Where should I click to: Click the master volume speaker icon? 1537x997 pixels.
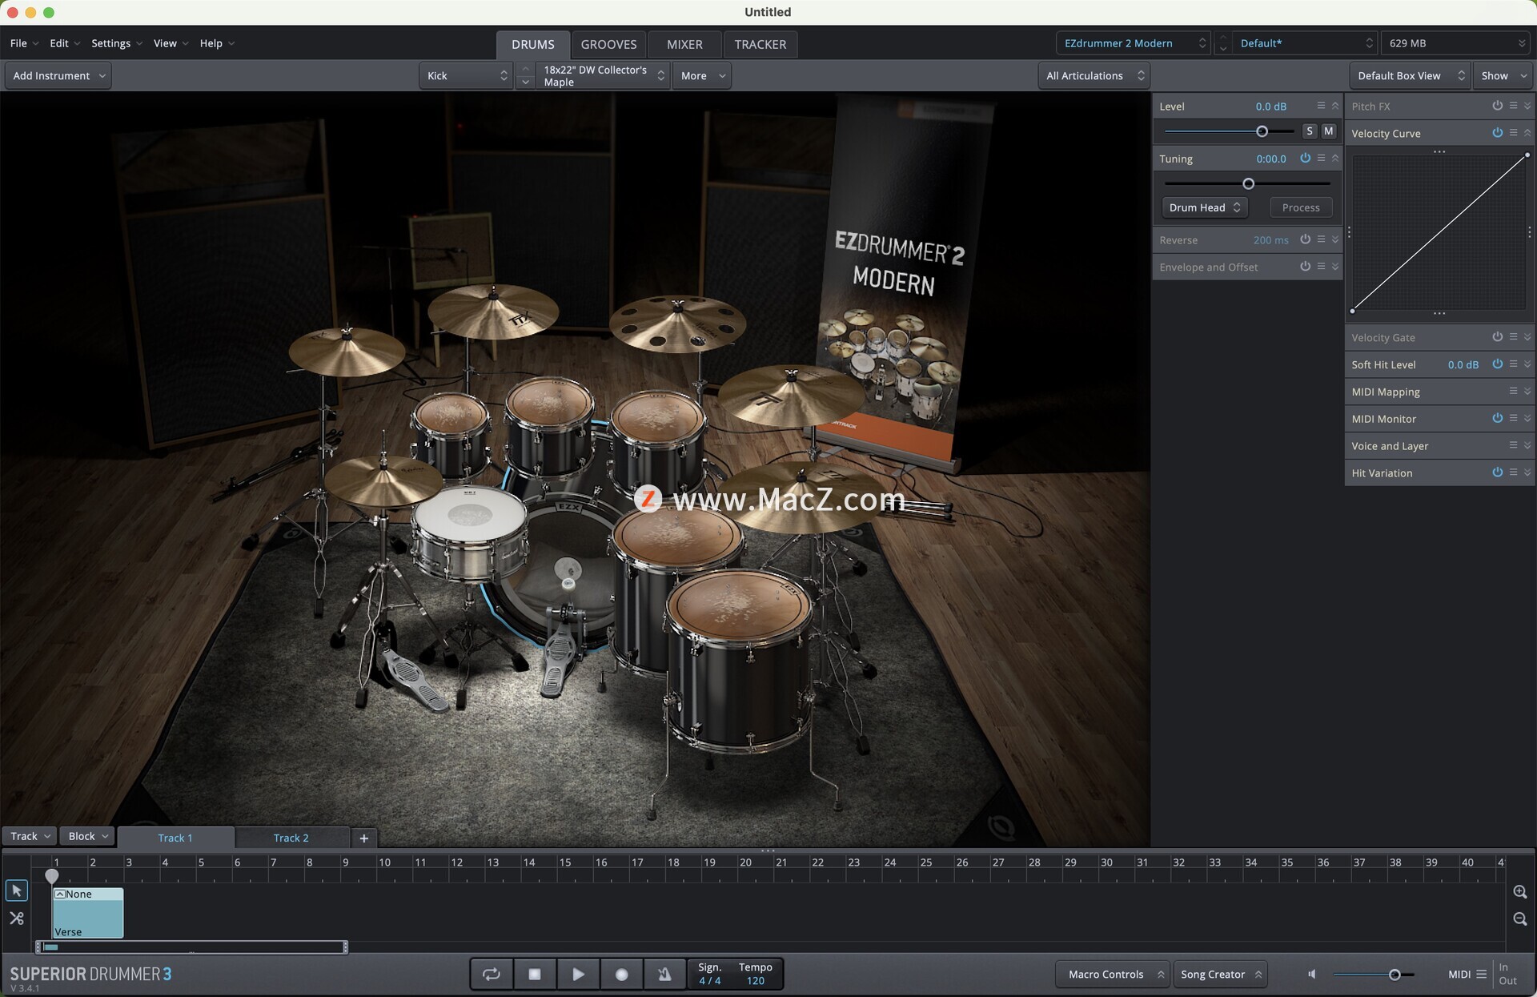(1312, 974)
